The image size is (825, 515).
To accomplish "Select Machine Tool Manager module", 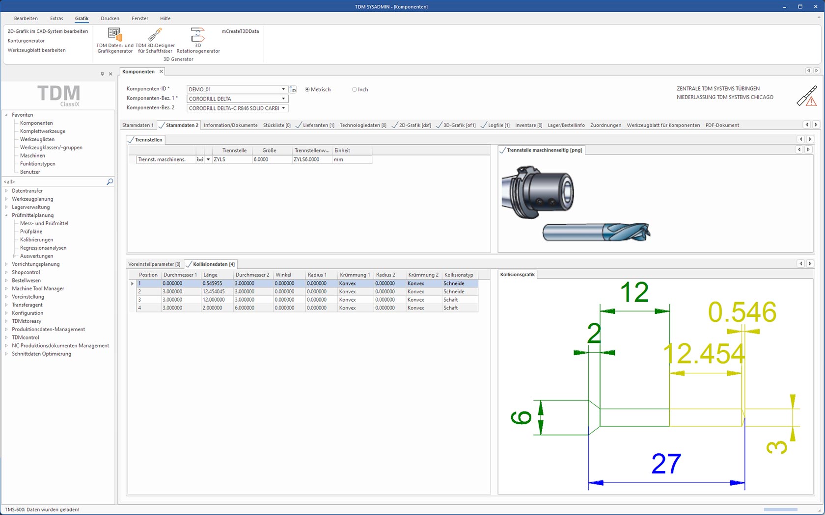I will click(x=38, y=288).
